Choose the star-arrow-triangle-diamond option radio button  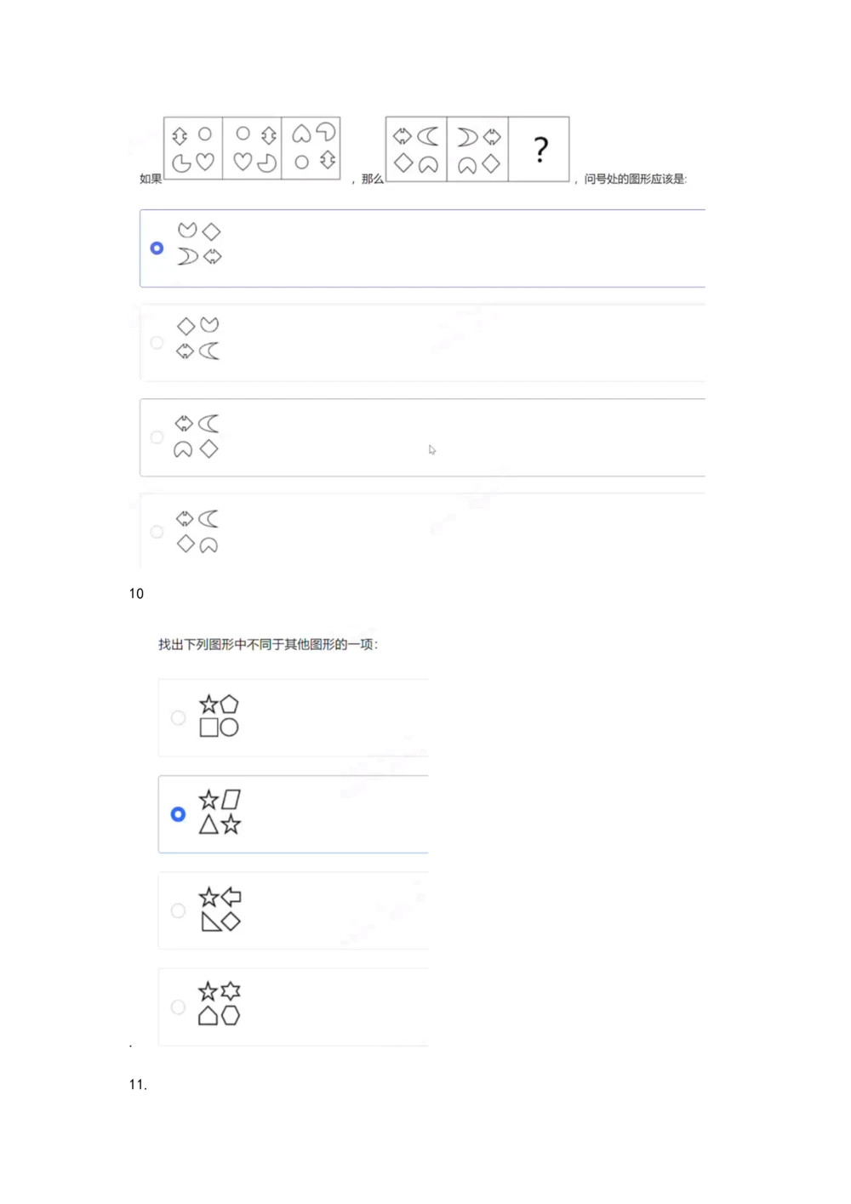(x=178, y=910)
